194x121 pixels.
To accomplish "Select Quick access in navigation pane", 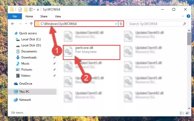I will 28,33.
